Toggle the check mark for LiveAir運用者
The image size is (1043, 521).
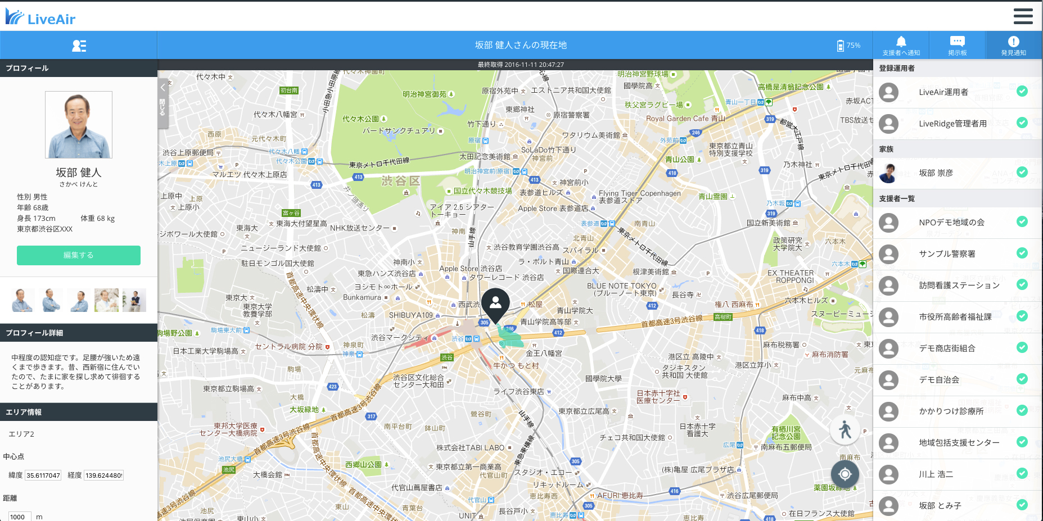(x=1022, y=91)
